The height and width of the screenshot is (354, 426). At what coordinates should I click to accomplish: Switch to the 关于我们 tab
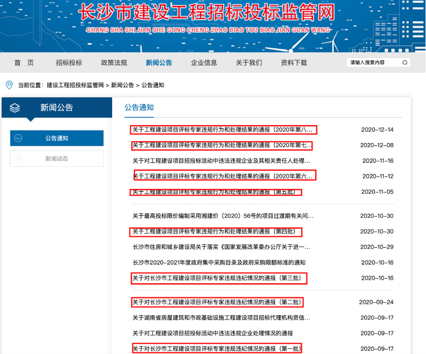(x=249, y=62)
